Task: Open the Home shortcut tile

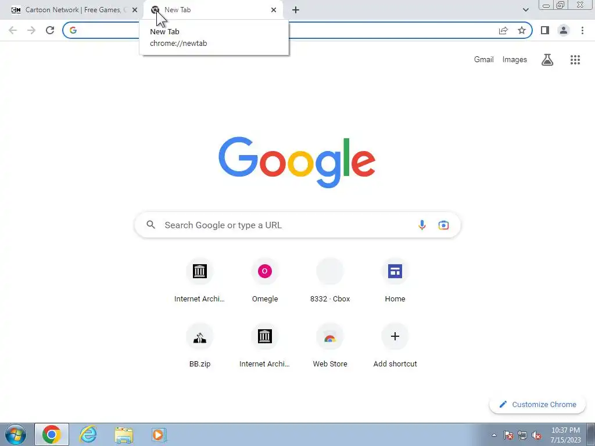Action: [395, 280]
